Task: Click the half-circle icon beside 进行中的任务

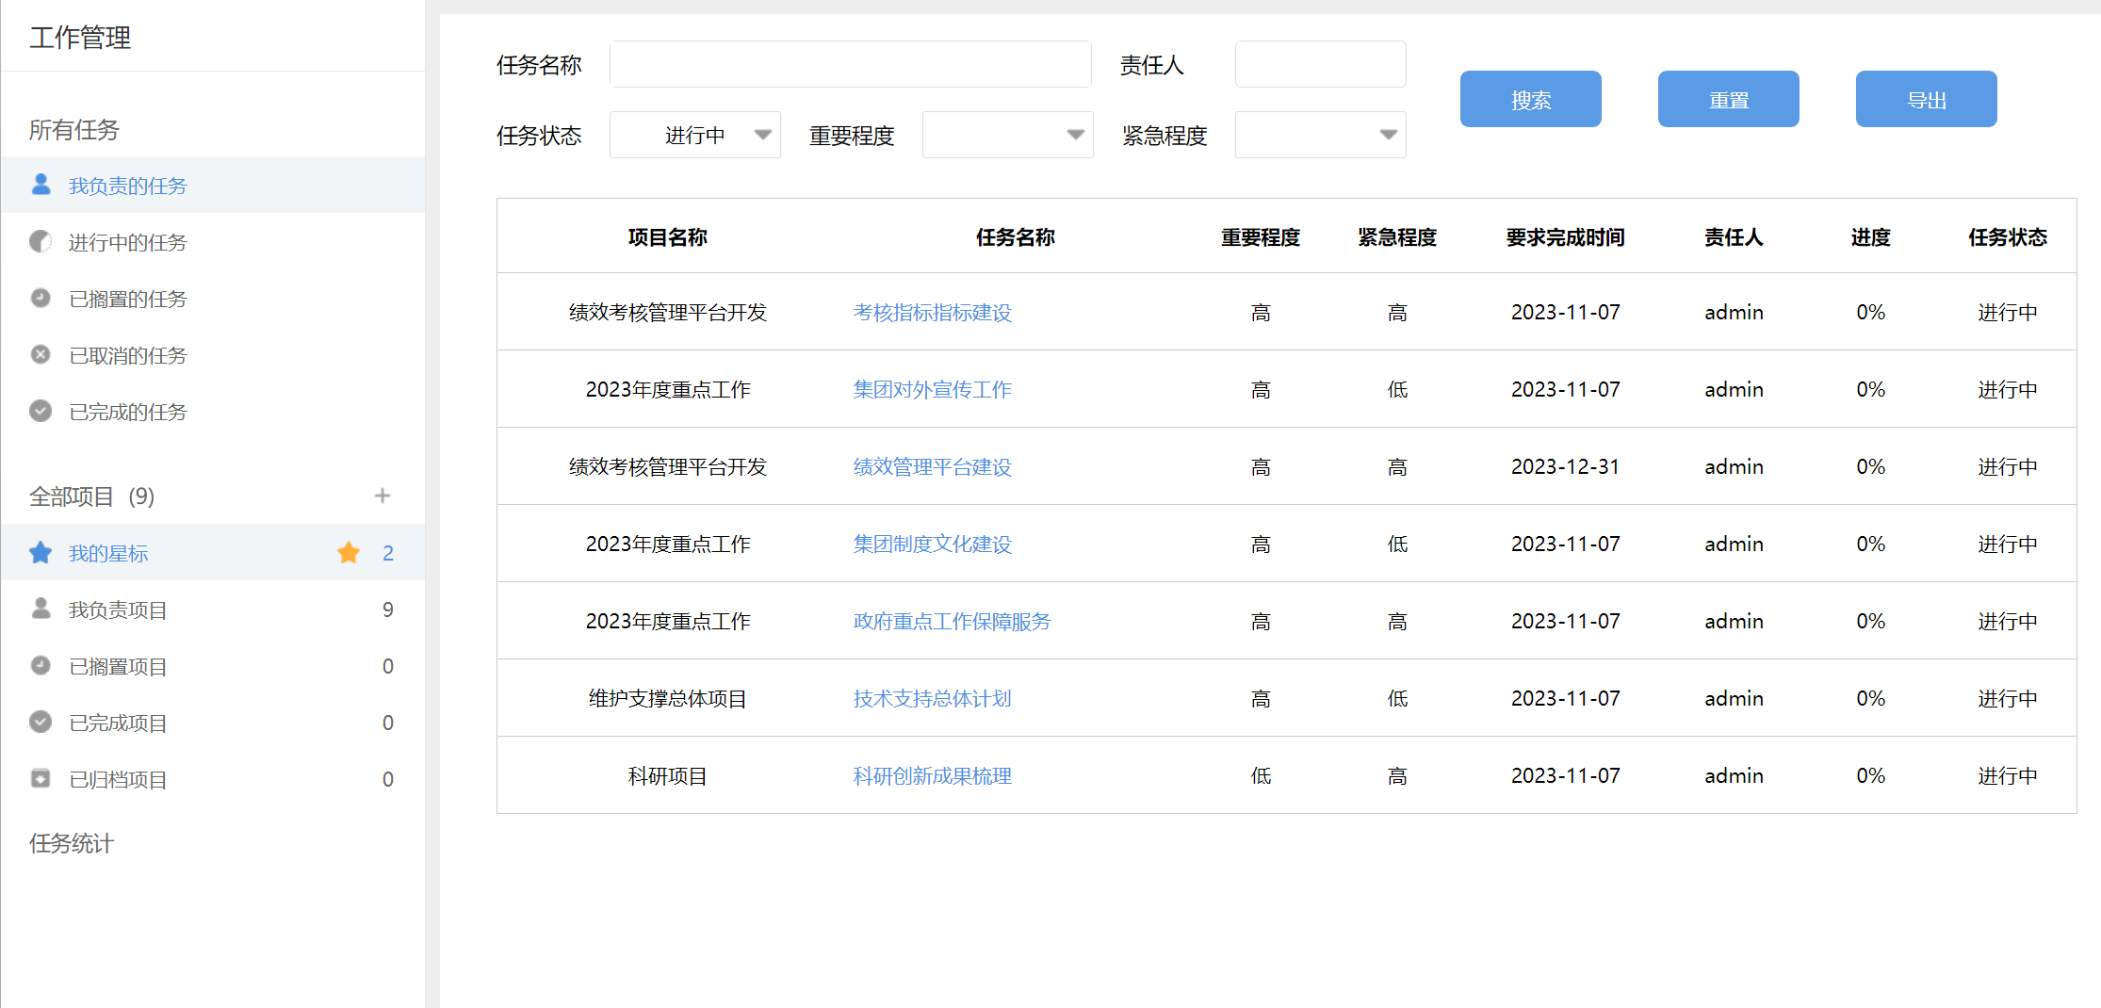Action: pyautogui.click(x=41, y=242)
